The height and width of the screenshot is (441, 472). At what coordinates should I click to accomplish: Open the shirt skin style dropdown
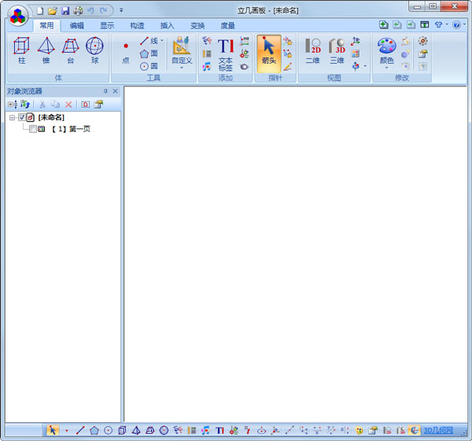pos(447,24)
